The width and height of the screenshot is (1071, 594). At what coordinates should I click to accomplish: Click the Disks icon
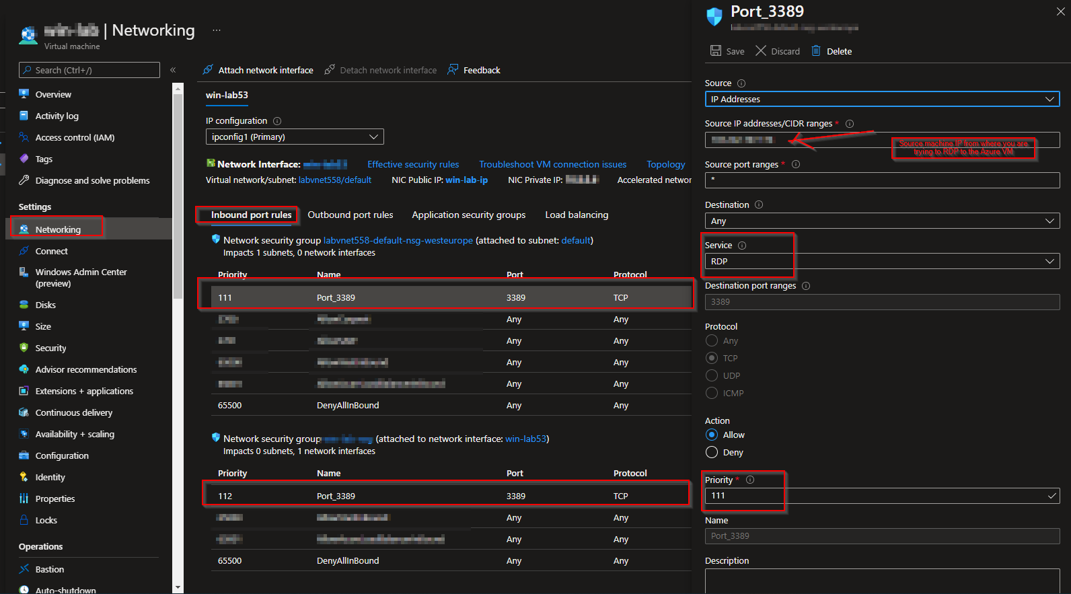(24, 305)
